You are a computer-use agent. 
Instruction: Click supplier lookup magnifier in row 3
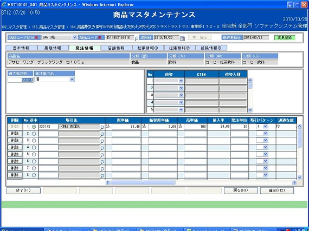tap(102, 141)
